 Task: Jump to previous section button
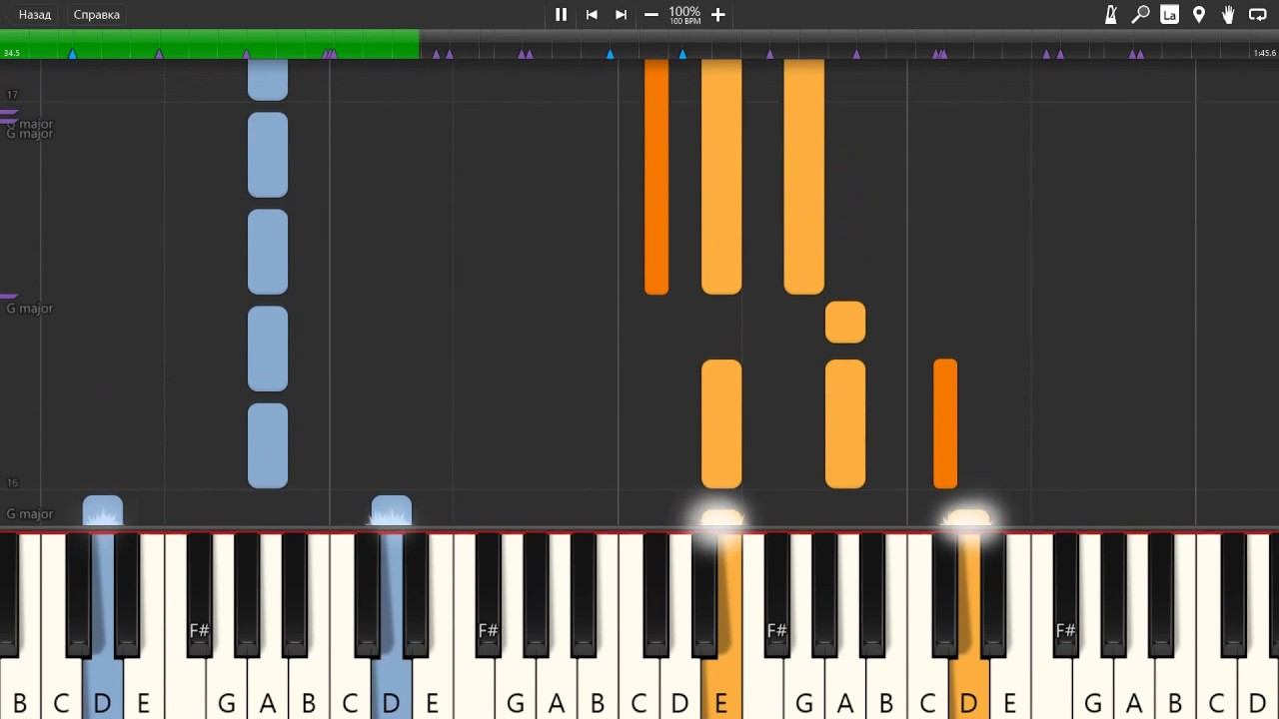pyautogui.click(x=592, y=15)
